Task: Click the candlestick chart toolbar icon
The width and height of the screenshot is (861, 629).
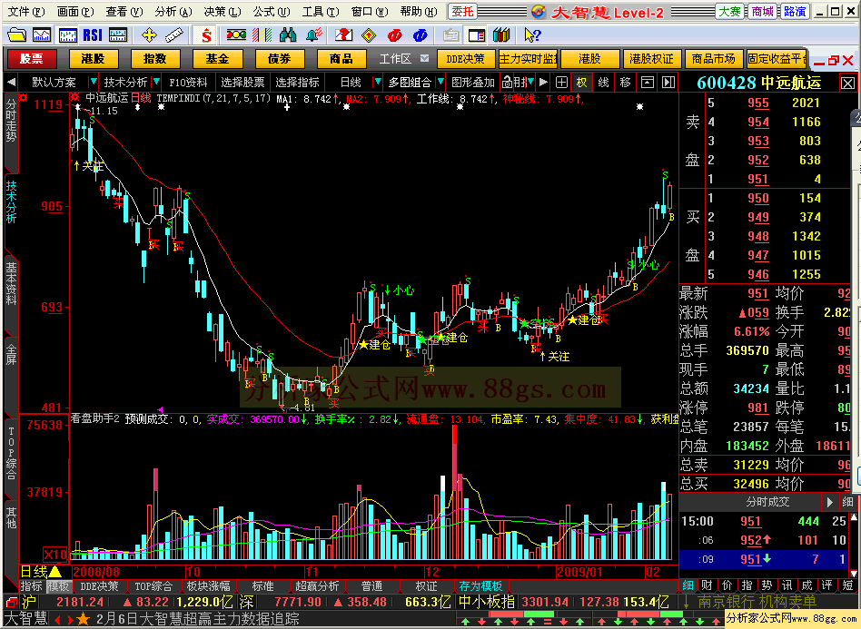Action: (x=67, y=35)
